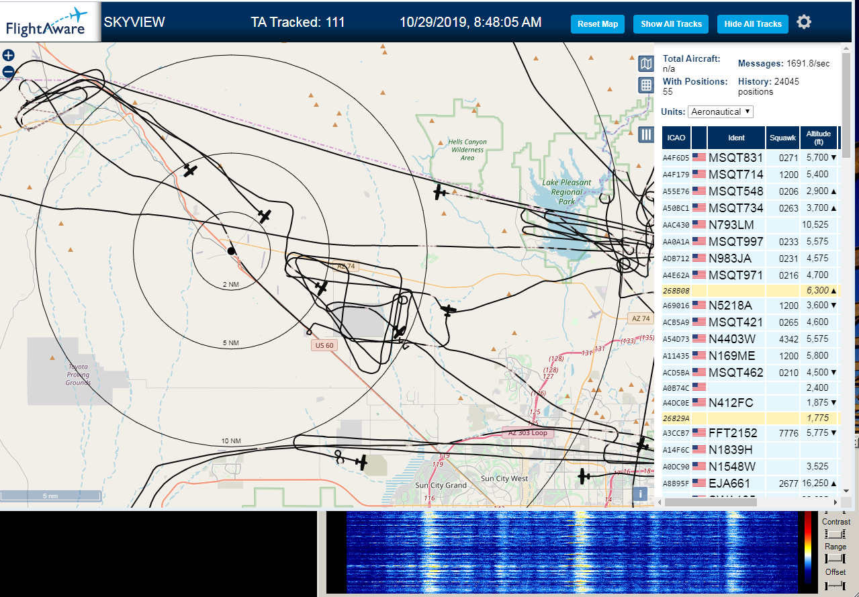Click the Show All Tracks button
This screenshot has height=597, width=859.
[671, 24]
